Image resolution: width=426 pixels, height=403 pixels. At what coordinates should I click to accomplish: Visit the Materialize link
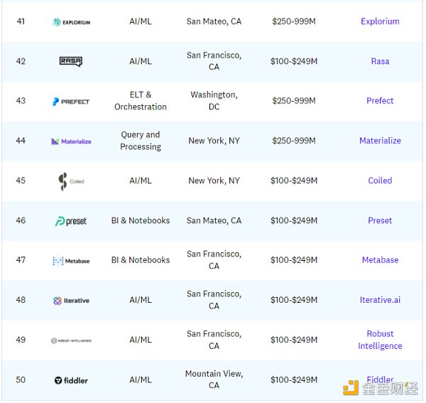[x=380, y=141]
